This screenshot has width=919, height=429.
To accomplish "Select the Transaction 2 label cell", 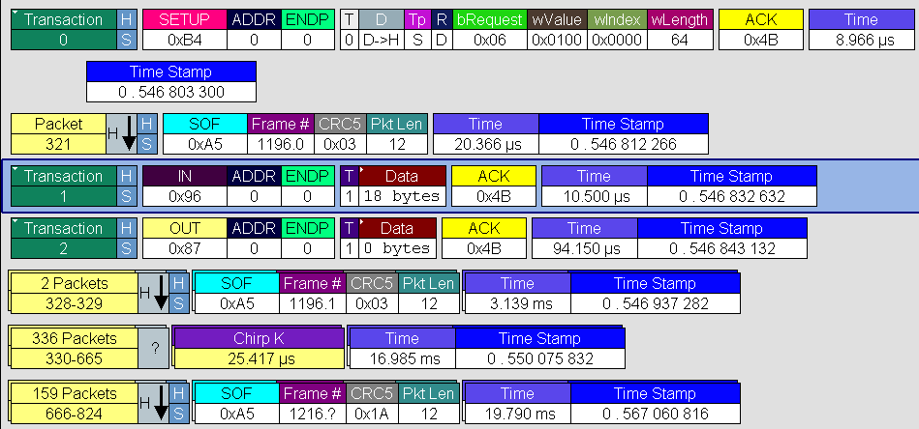I will [63, 238].
